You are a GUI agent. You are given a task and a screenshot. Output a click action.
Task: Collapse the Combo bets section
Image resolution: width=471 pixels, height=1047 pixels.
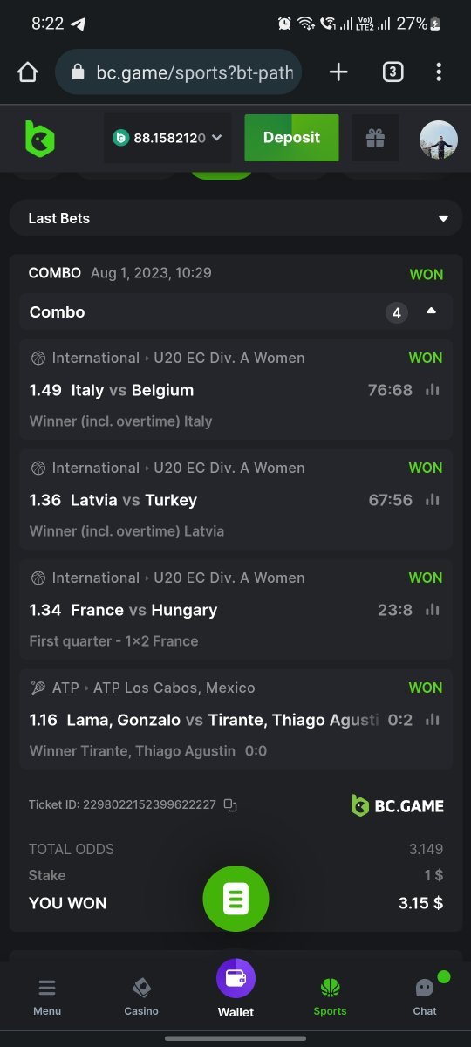point(431,311)
